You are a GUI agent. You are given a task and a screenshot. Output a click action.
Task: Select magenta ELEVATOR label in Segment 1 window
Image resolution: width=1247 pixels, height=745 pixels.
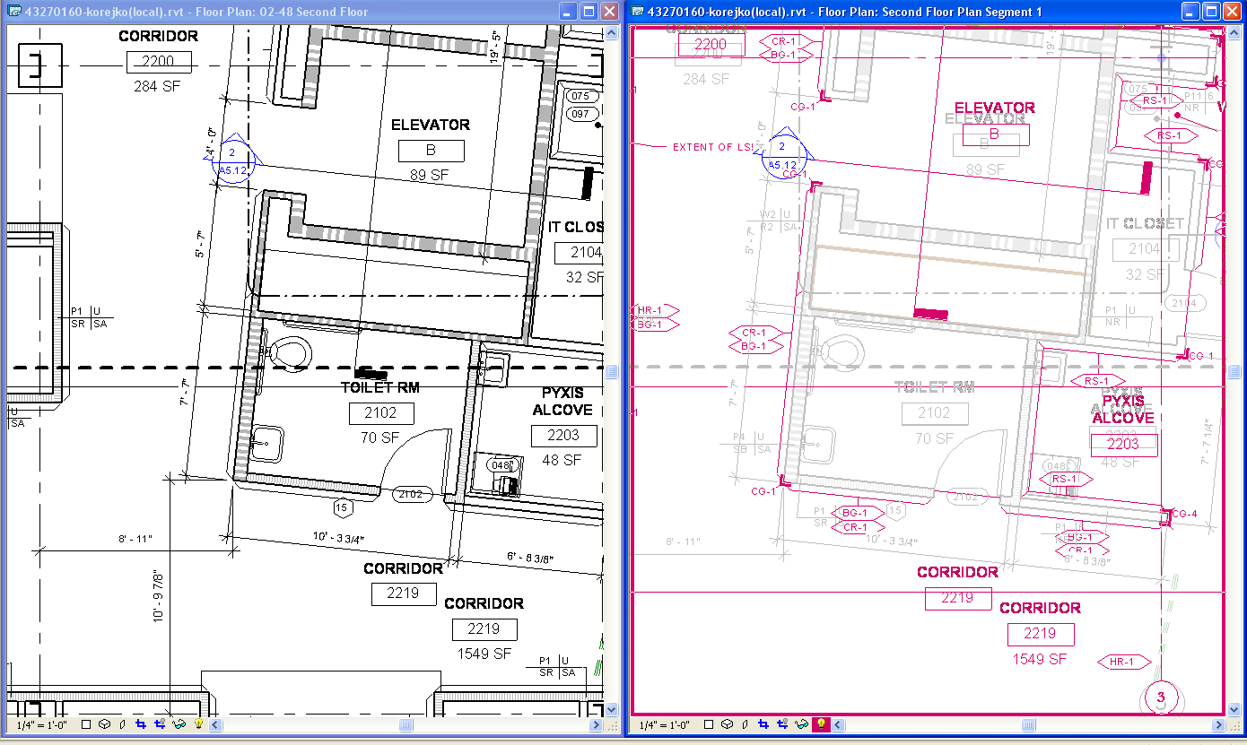pos(995,108)
